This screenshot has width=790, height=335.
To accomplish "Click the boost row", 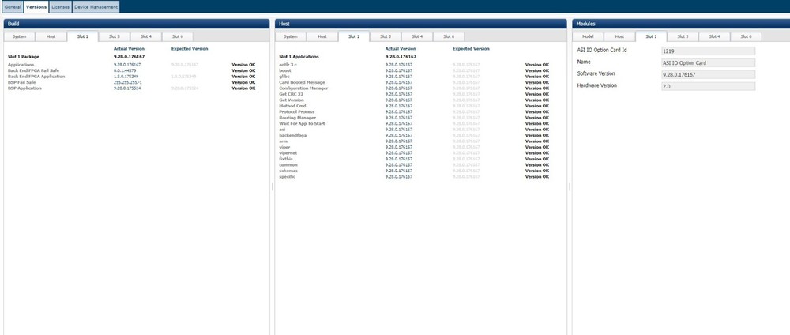I will pos(414,70).
